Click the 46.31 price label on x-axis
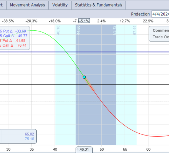 click(x=84, y=149)
